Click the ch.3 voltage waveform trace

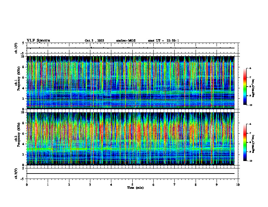pos(131,174)
